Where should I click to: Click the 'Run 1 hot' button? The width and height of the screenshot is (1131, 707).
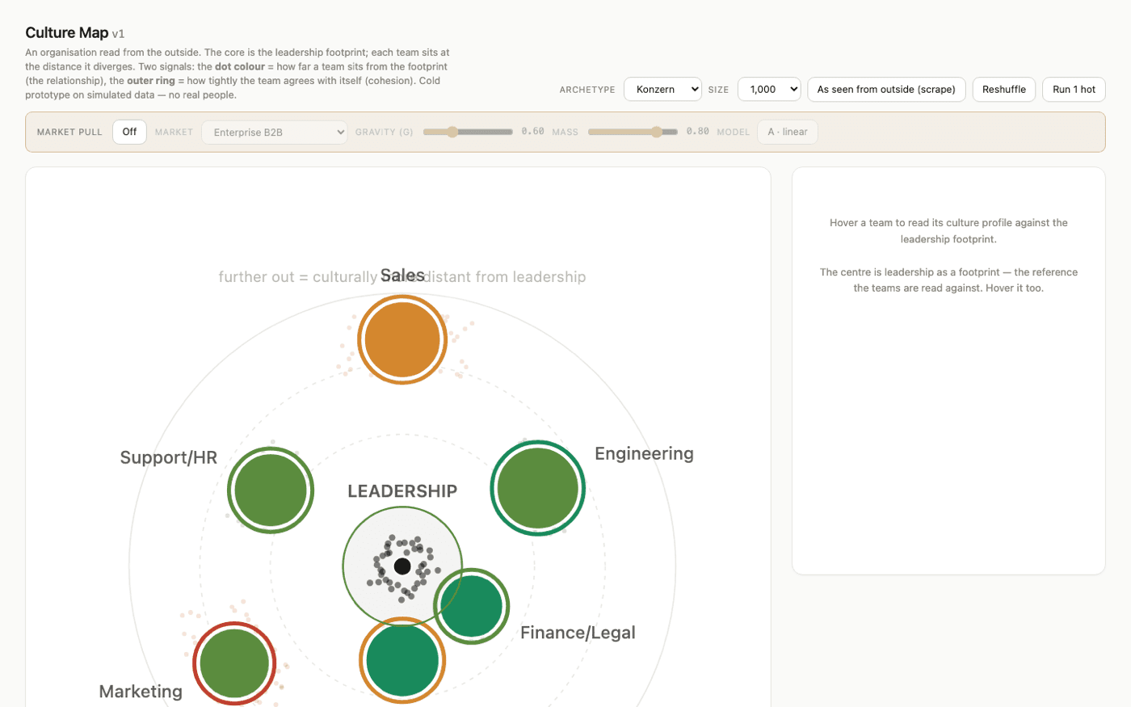[x=1074, y=89]
